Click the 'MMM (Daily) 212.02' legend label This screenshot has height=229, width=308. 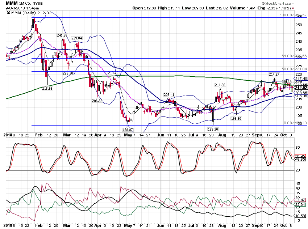pos(32,13)
